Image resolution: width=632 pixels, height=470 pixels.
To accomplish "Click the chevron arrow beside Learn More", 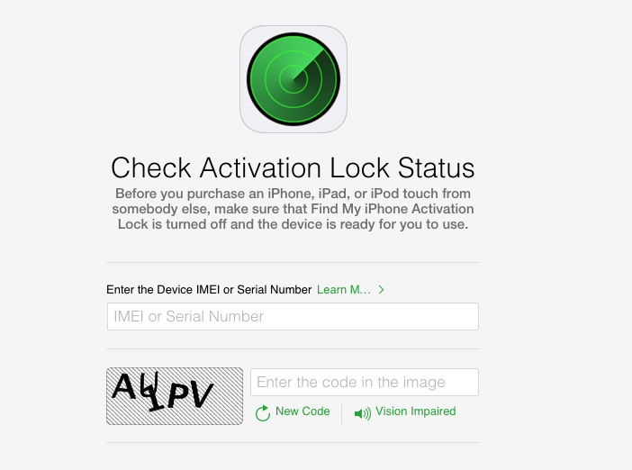I will 382,289.
